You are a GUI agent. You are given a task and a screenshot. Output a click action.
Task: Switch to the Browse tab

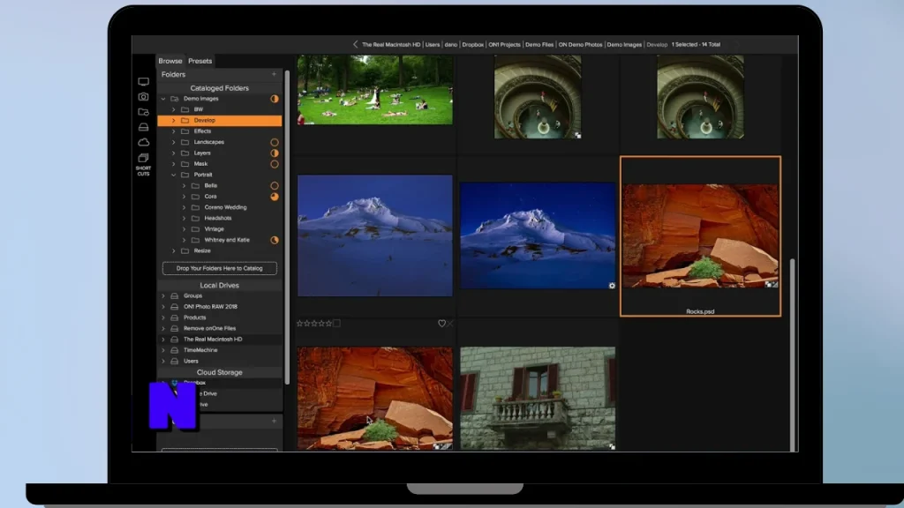point(170,61)
